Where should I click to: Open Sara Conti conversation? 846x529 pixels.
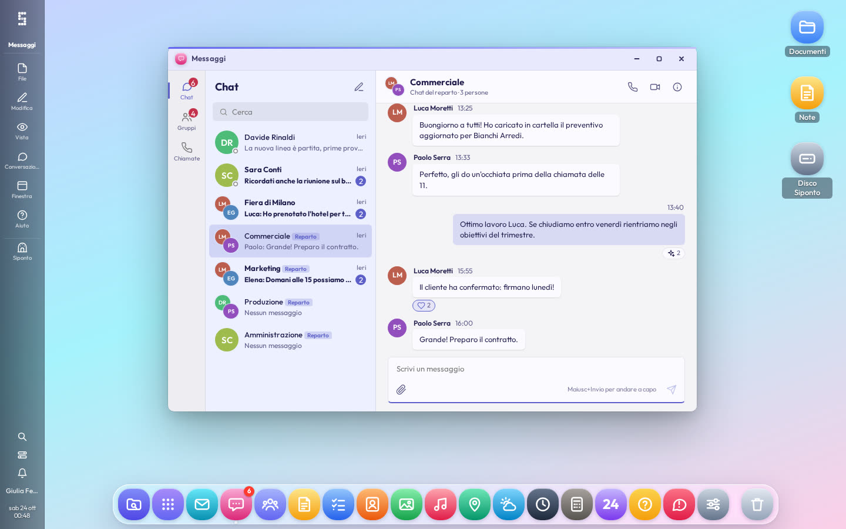pos(290,175)
